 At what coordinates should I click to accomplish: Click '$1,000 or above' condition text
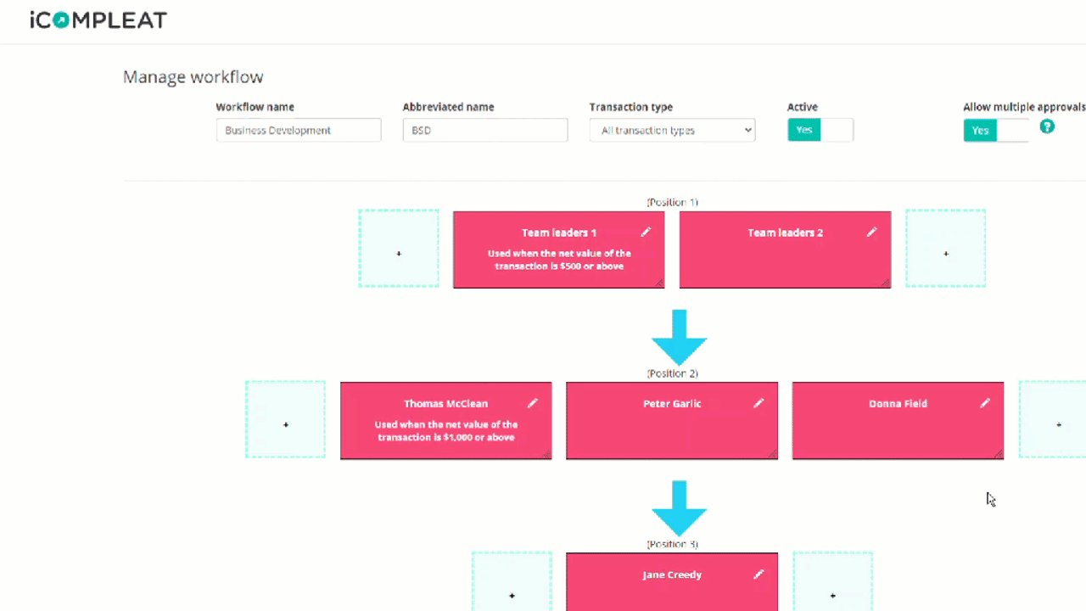(479, 437)
